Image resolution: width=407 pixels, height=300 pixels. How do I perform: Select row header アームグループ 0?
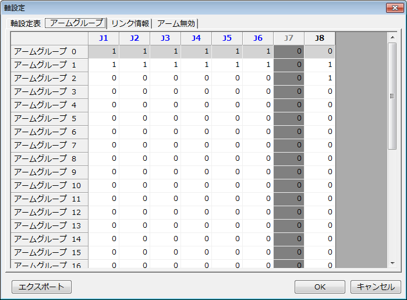point(49,51)
